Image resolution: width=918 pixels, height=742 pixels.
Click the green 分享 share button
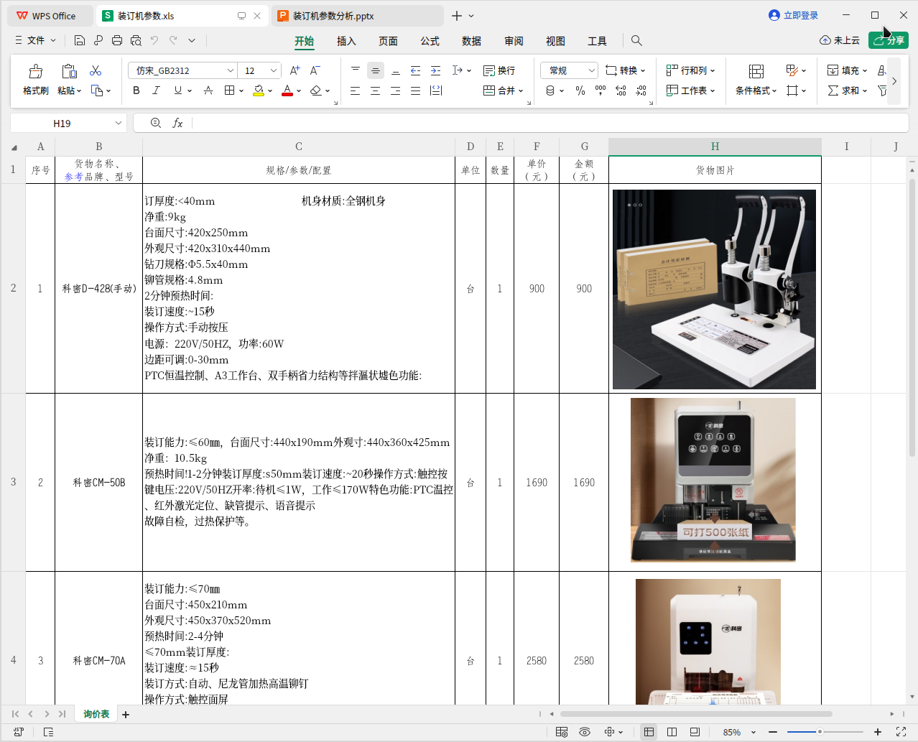(888, 40)
